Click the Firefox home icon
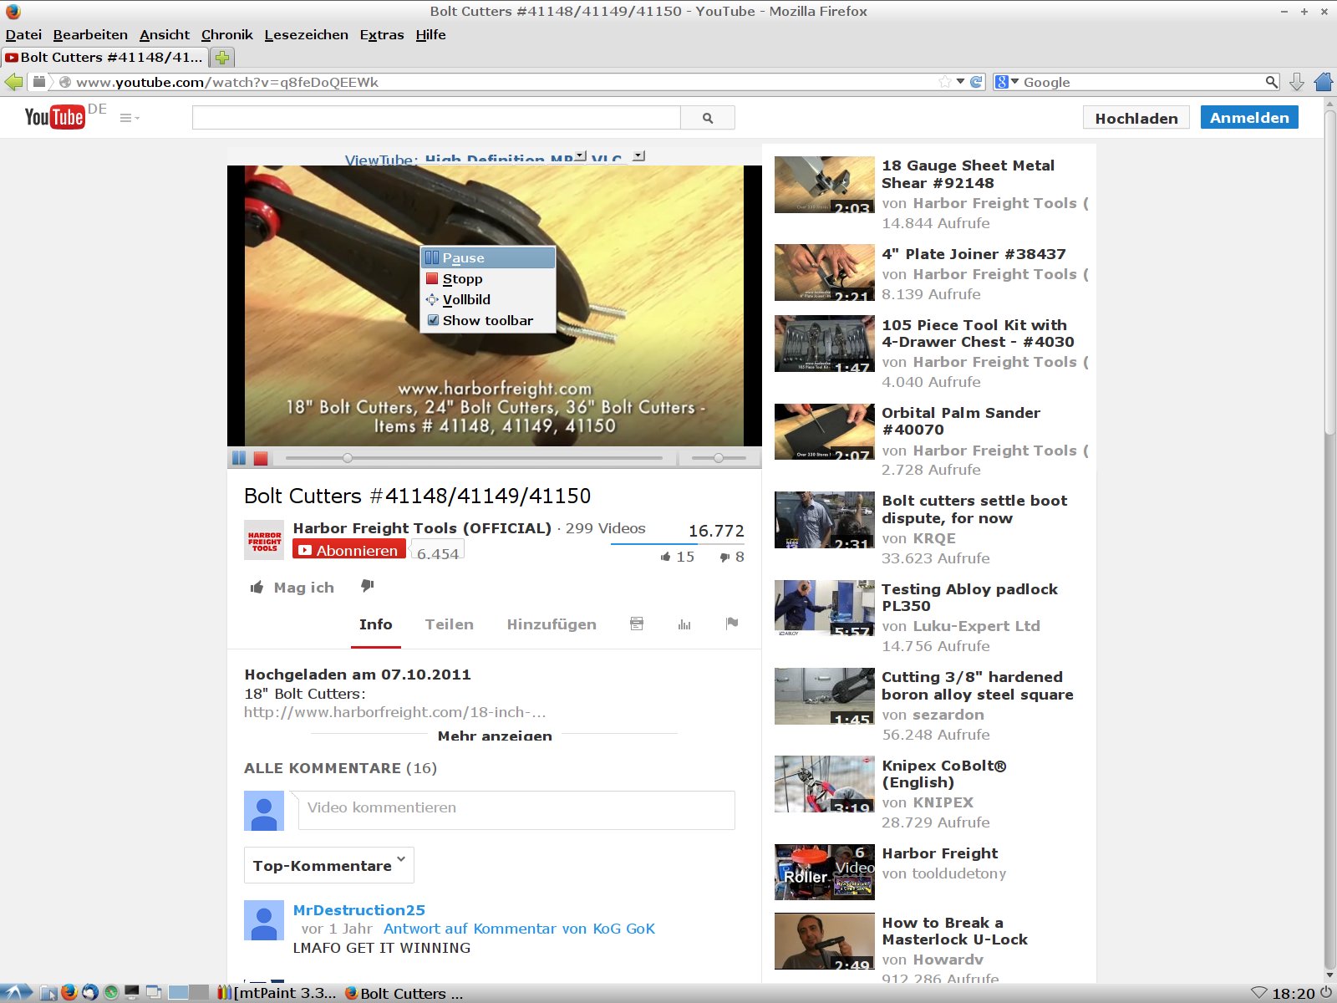Viewport: 1337px width, 1003px height. (1324, 82)
